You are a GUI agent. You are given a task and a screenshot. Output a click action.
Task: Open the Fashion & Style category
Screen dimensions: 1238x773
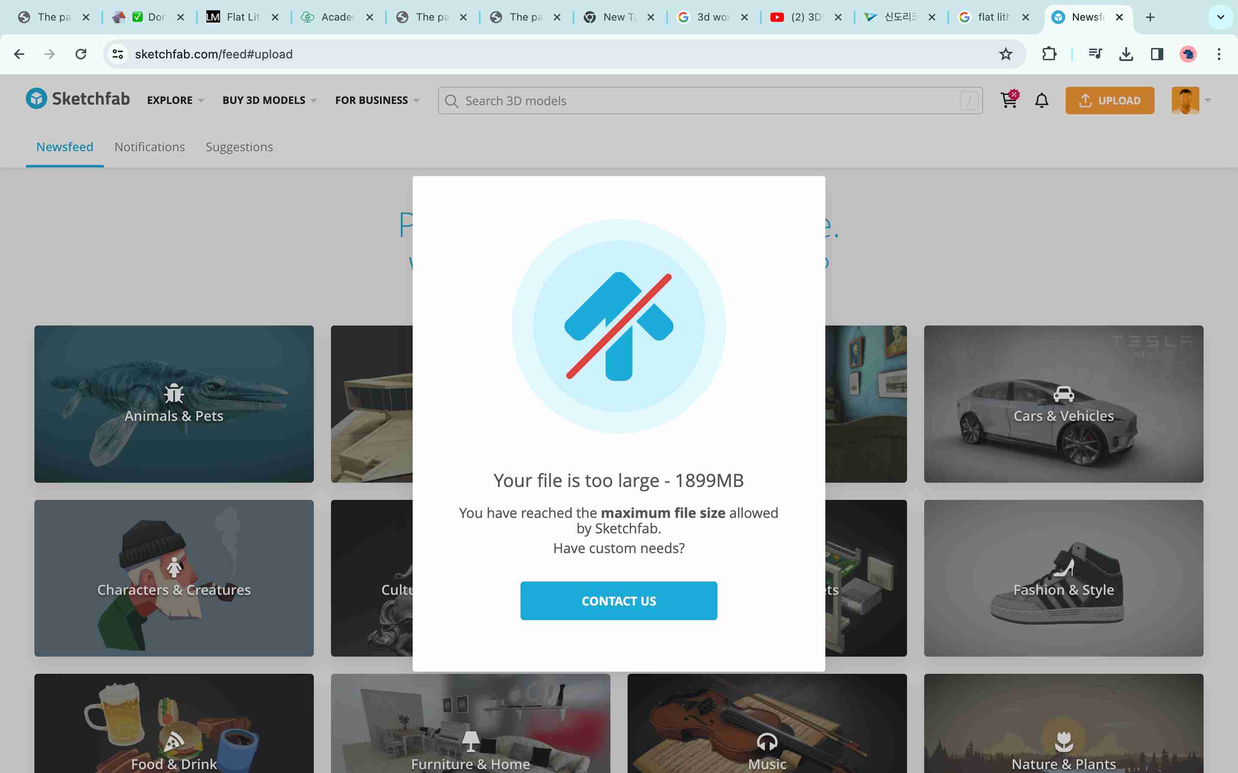tap(1063, 578)
